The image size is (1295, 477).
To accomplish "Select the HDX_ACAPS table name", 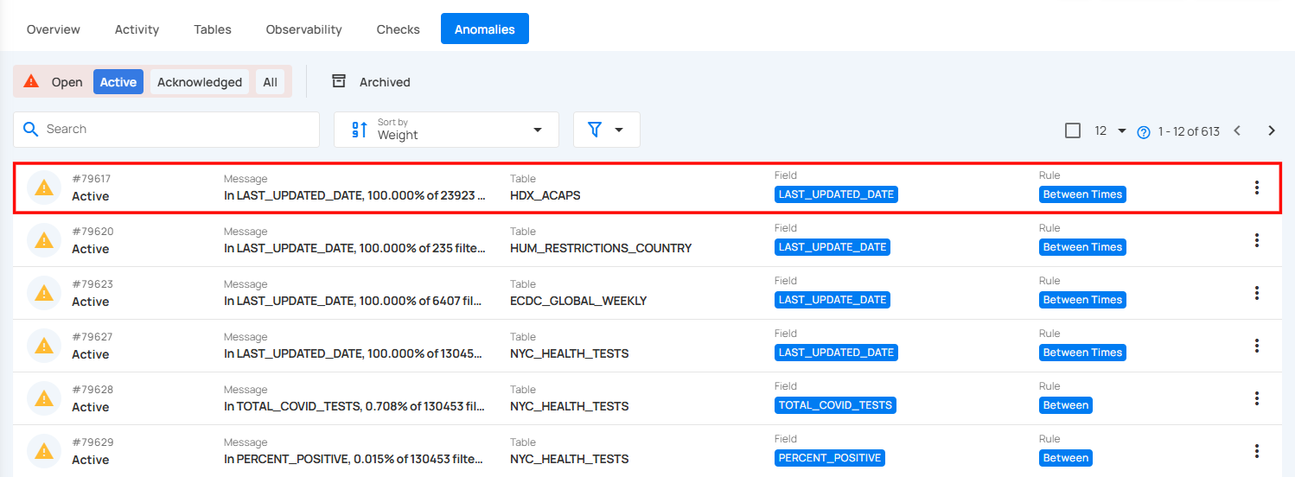I will tap(545, 195).
